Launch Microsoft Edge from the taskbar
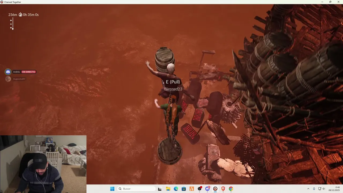 pos(176,189)
